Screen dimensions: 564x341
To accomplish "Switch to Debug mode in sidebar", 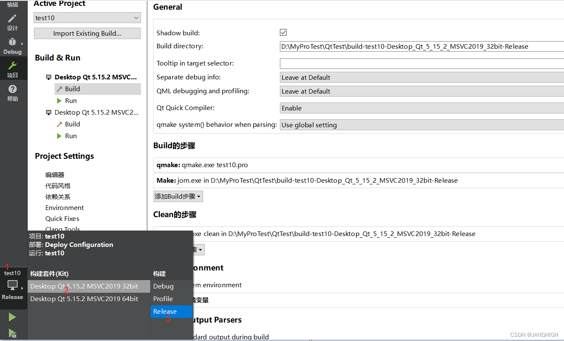I will (13, 46).
